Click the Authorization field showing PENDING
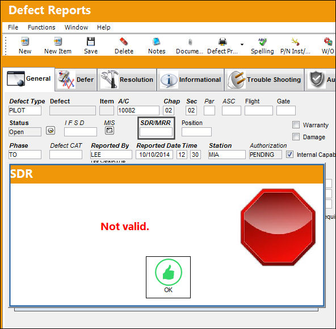 point(266,155)
